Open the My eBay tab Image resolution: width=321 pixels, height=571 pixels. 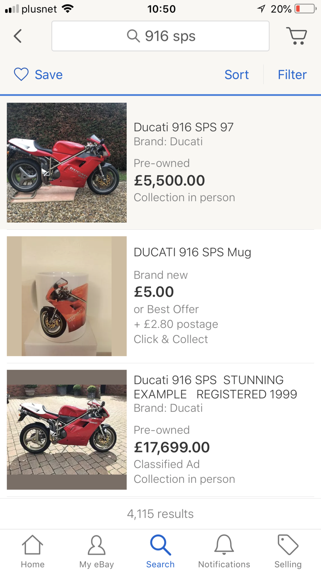tap(96, 551)
